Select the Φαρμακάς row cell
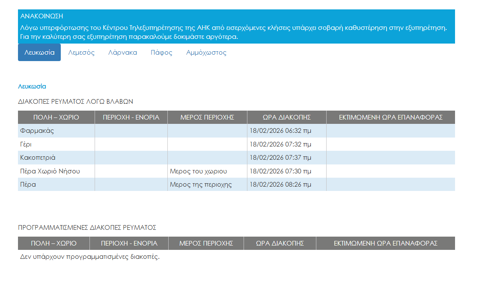482x293 pixels. pos(37,131)
